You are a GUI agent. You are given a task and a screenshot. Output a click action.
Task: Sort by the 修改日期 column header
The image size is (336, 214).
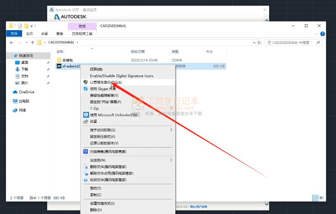click(138, 52)
